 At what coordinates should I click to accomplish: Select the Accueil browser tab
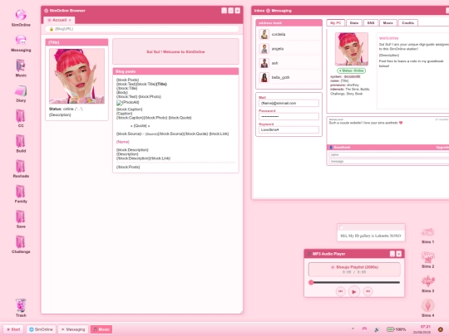59,20
